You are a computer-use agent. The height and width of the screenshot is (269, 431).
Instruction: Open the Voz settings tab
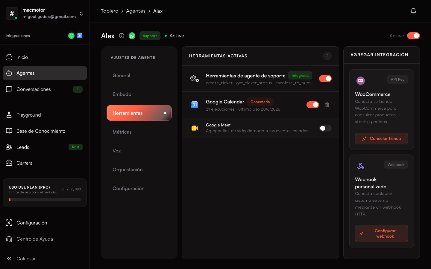click(x=139, y=151)
